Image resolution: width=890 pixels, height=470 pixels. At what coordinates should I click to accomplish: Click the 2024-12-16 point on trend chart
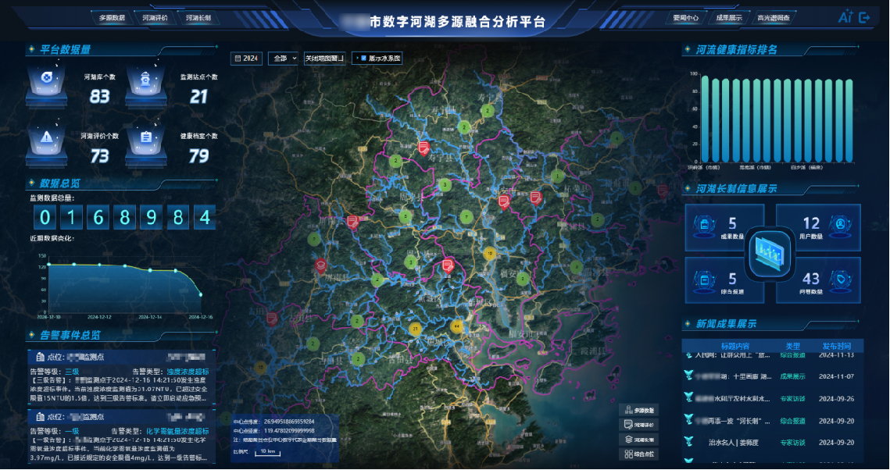(200, 294)
